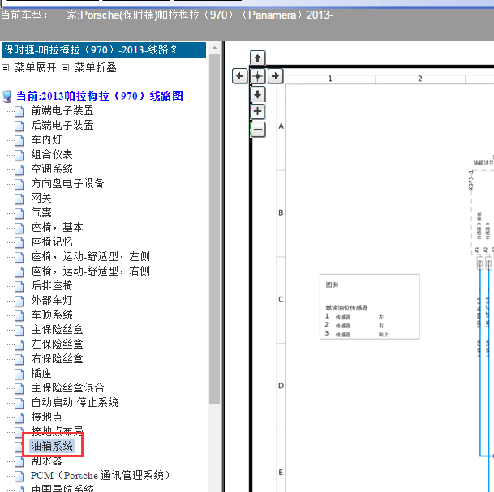Click the expand icon beside 菜单展开
Screen dimensions: 494x492
click(x=6, y=67)
